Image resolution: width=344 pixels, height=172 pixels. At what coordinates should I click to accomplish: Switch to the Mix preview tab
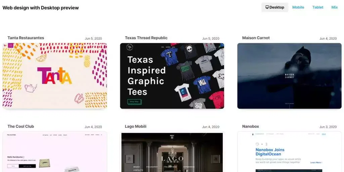pyautogui.click(x=334, y=7)
